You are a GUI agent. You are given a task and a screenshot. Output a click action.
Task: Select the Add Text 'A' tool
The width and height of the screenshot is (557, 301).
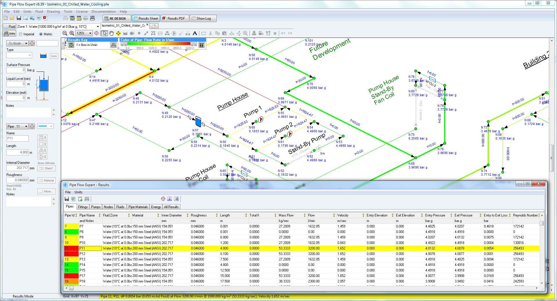[195, 33]
